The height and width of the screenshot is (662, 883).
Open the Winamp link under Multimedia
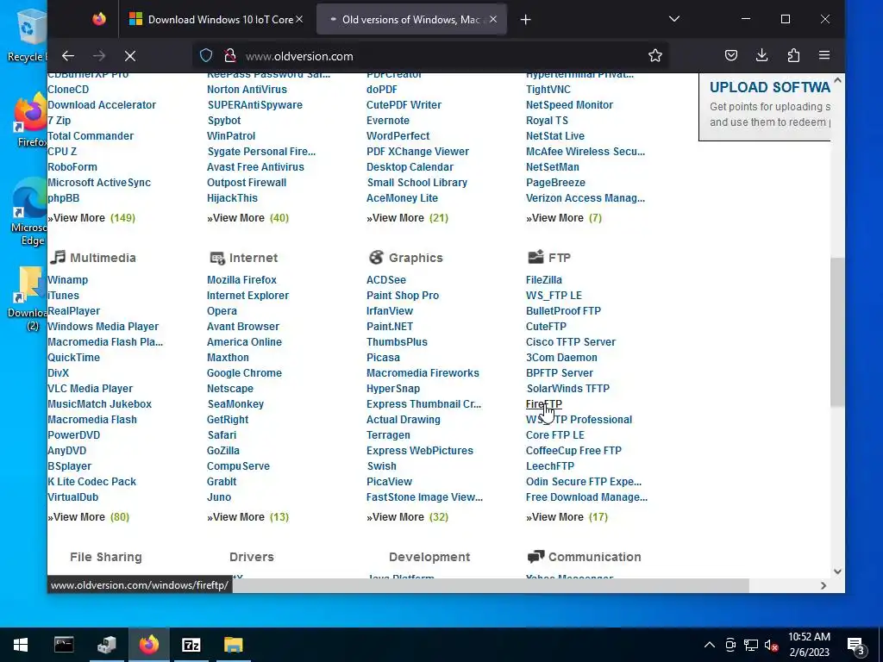[67, 280]
